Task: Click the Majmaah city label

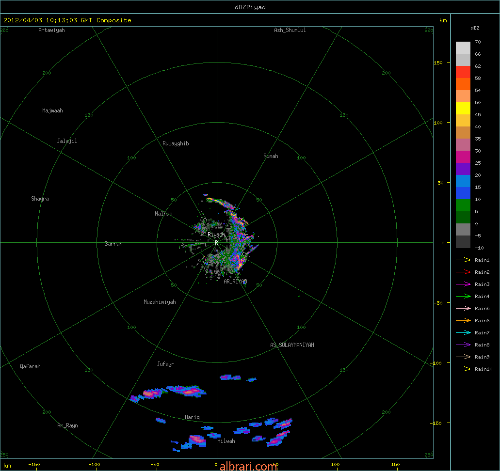Action: [52, 110]
